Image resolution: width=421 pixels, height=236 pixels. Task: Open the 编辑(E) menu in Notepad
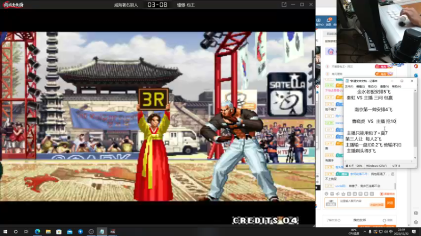point(360,87)
